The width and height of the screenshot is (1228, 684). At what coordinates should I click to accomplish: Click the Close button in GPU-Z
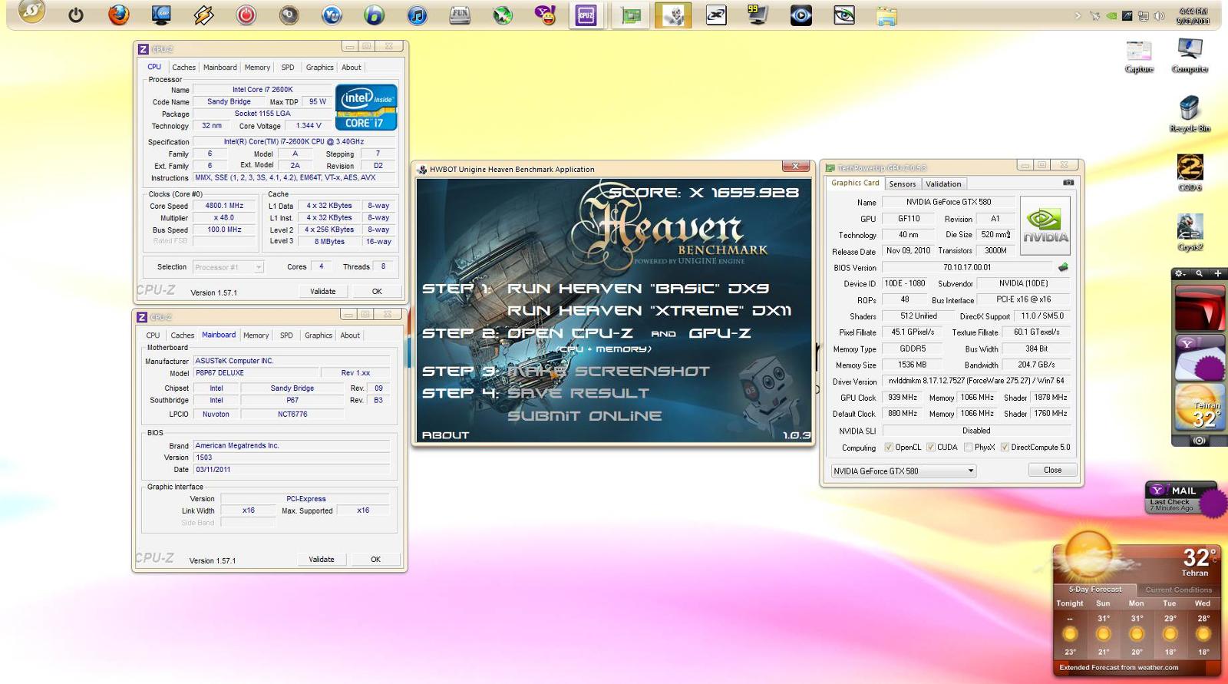(1053, 470)
